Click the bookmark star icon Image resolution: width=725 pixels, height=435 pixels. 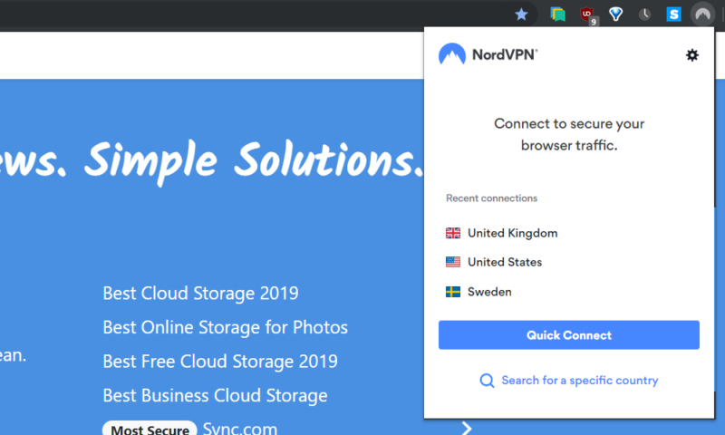tap(521, 14)
